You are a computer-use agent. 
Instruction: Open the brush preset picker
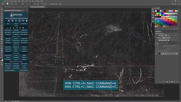(8, 4)
